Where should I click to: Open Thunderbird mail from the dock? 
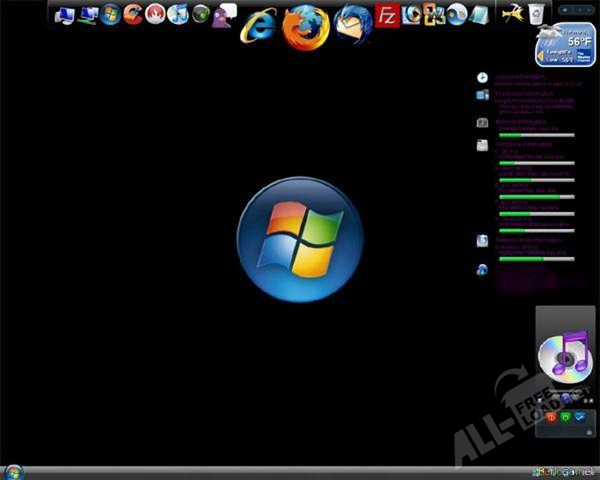[x=351, y=21]
